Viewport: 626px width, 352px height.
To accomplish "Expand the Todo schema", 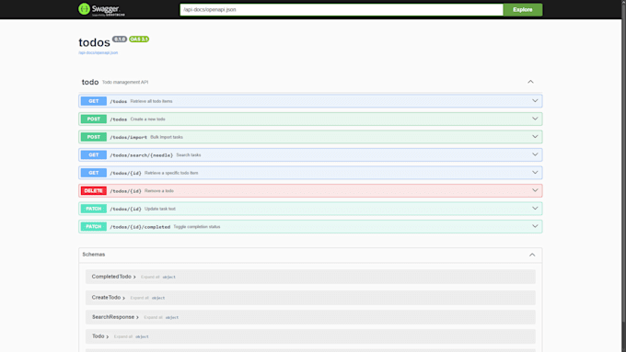I will (100, 336).
